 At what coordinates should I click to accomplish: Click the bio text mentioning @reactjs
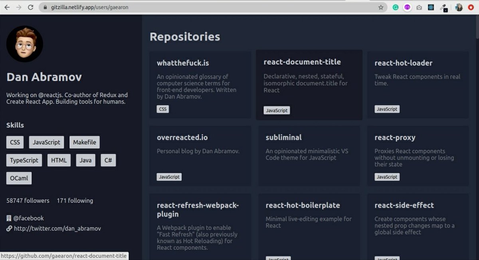coord(67,98)
